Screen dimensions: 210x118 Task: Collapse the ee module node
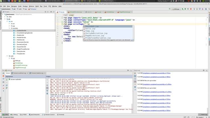5,19
